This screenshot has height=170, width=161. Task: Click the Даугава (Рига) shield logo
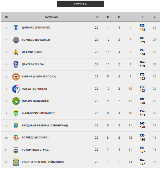tap(16, 64)
